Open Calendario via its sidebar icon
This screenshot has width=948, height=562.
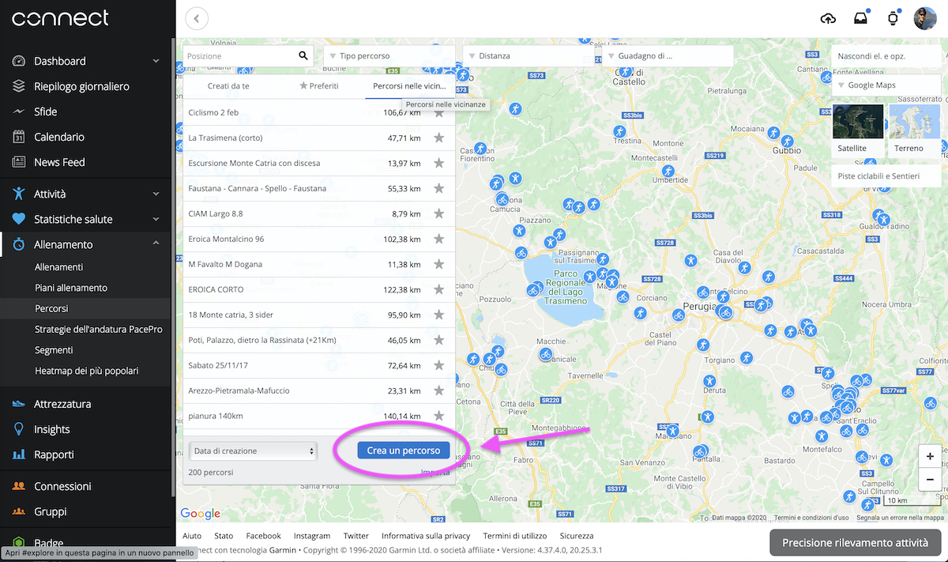(21, 136)
